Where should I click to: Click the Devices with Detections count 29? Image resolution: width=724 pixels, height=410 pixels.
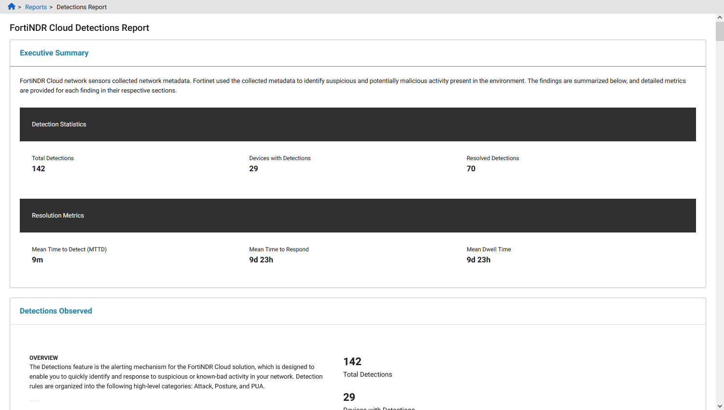253,168
